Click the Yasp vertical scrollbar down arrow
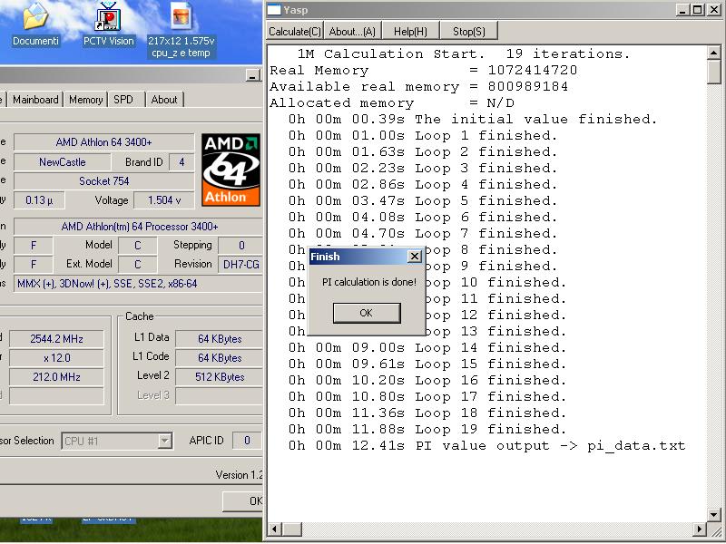726x544 pixels. click(714, 514)
